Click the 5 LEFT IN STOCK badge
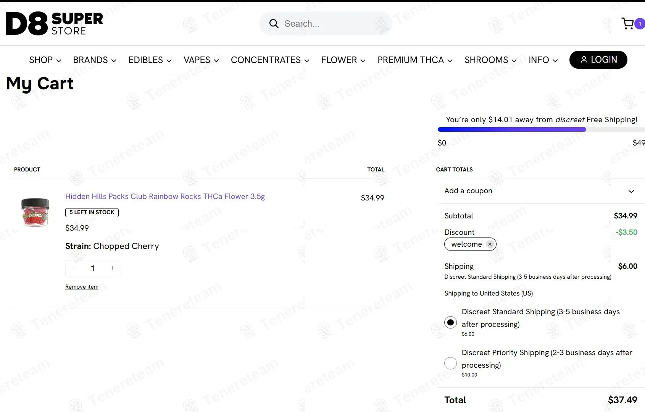This screenshot has width=645, height=412. click(92, 212)
